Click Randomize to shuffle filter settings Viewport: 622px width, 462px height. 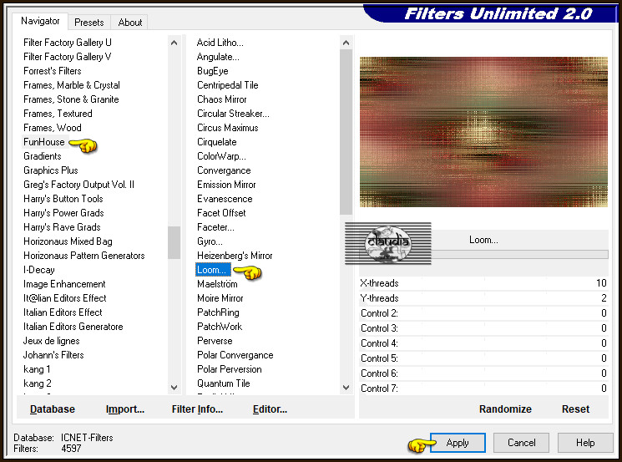pyautogui.click(x=505, y=409)
